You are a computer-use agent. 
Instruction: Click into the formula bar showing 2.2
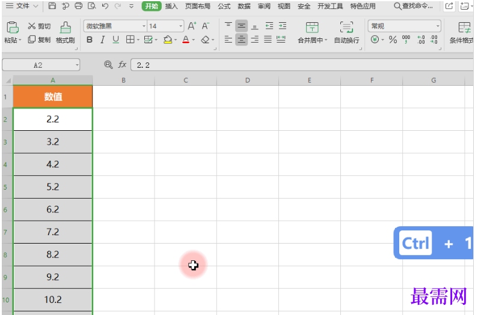click(x=302, y=65)
